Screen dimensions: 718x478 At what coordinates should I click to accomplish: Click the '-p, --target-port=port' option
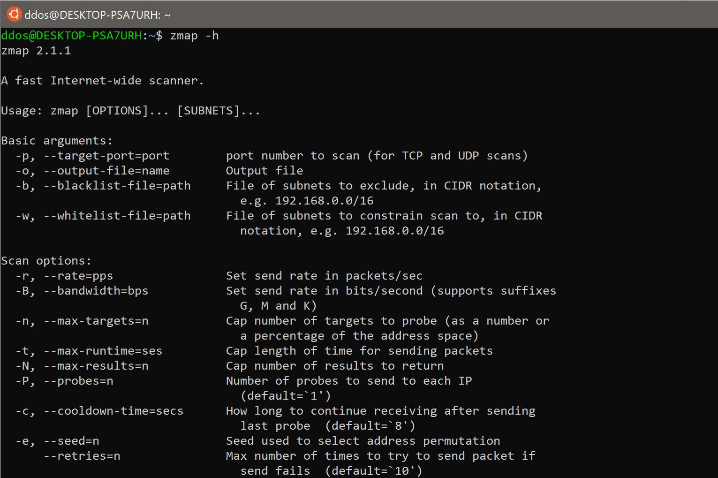(x=92, y=156)
